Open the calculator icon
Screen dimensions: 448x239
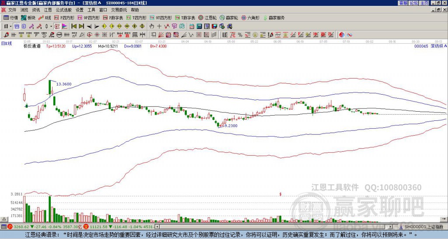pyautogui.click(x=199, y=26)
